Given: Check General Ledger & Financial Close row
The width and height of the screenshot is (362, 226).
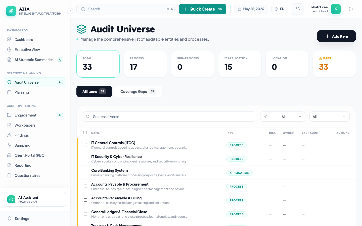Looking at the screenshot, I should (85, 214).
